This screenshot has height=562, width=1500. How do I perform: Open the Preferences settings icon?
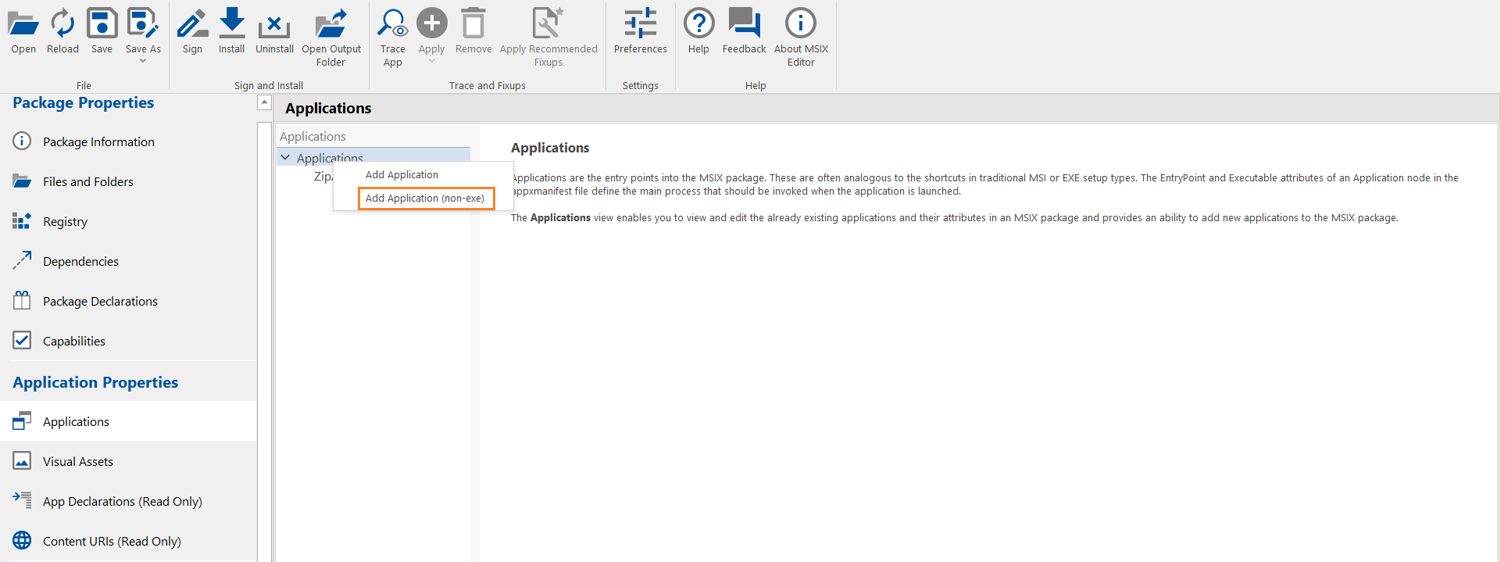[640, 24]
